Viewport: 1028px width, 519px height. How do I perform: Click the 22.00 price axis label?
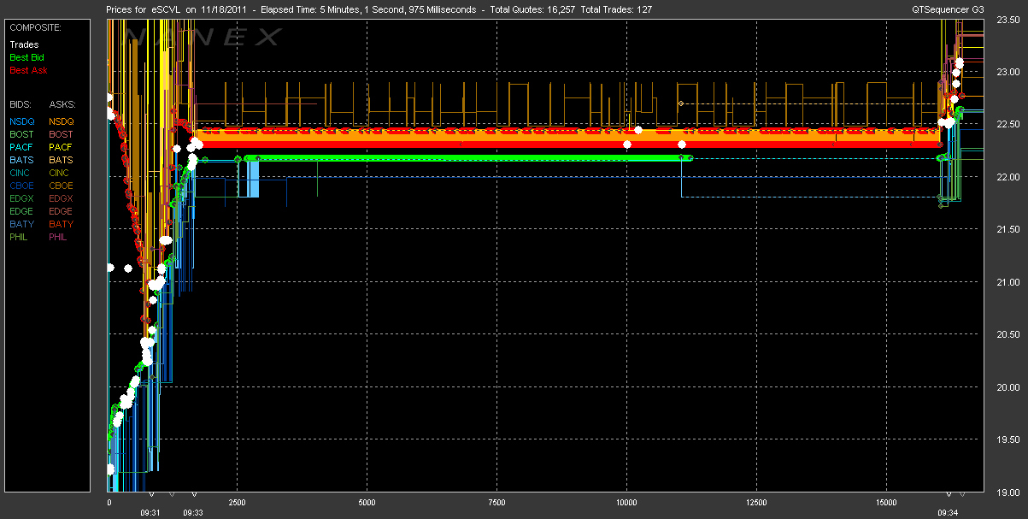click(x=1009, y=177)
